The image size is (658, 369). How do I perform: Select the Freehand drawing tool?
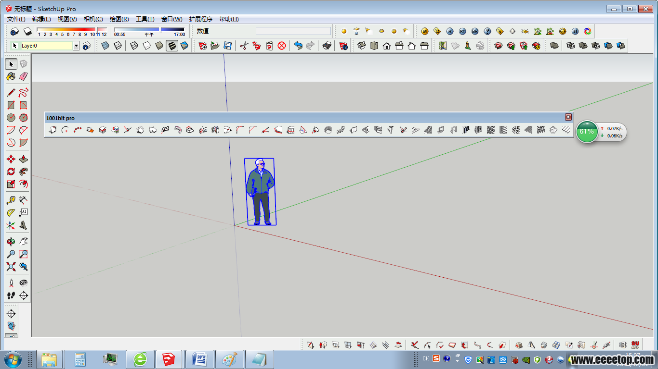click(x=24, y=92)
